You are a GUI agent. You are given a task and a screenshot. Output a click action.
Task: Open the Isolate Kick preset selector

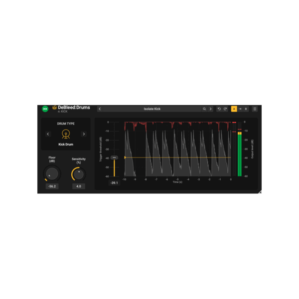[x=152, y=109]
